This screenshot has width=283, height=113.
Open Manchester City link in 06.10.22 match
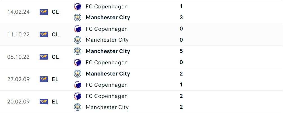108,51
